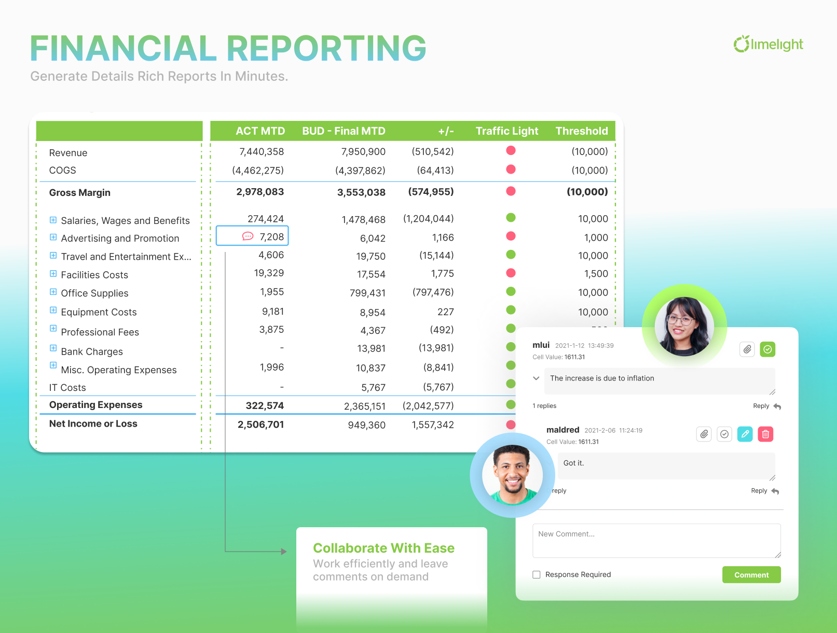Select the ACT MTD column header
The width and height of the screenshot is (837, 633).
click(260, 131)
